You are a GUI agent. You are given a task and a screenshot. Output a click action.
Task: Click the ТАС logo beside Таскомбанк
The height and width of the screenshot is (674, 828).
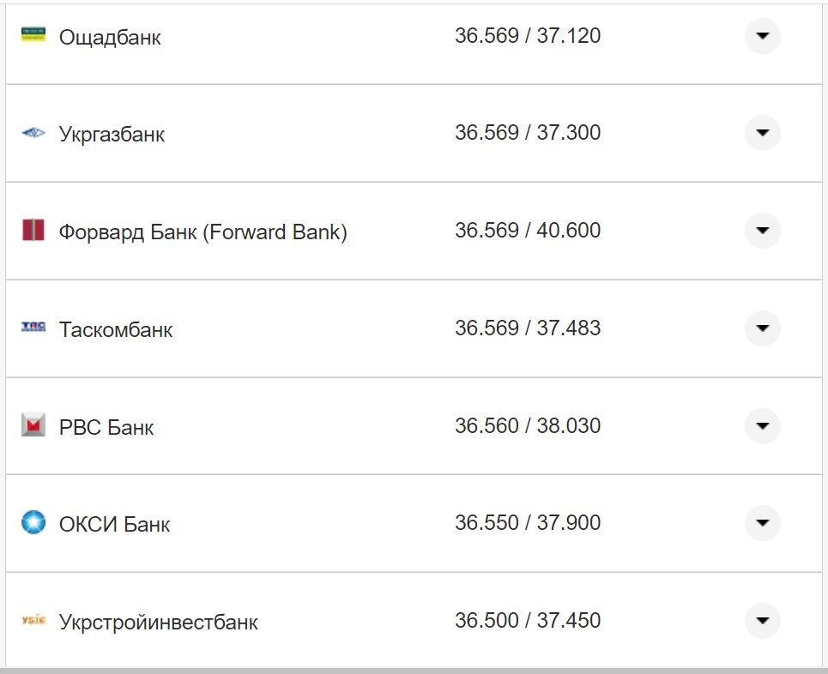click(x=33, y=328)
